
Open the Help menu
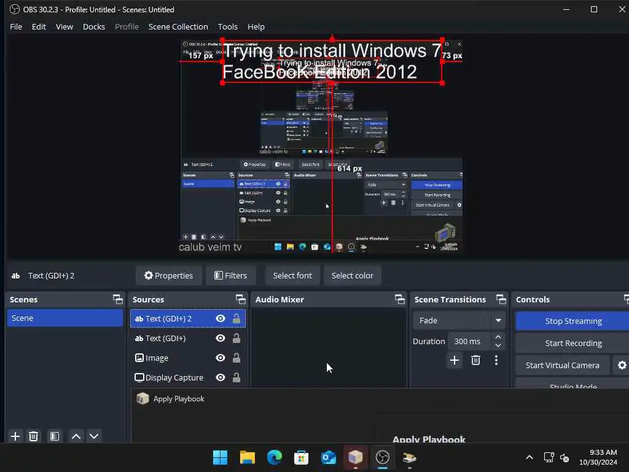tap(256, 26)
